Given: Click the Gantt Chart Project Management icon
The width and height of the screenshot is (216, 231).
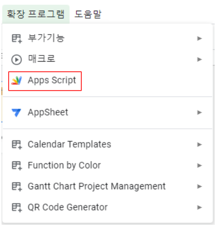Looking at the screenshot, I should [17, 187].
